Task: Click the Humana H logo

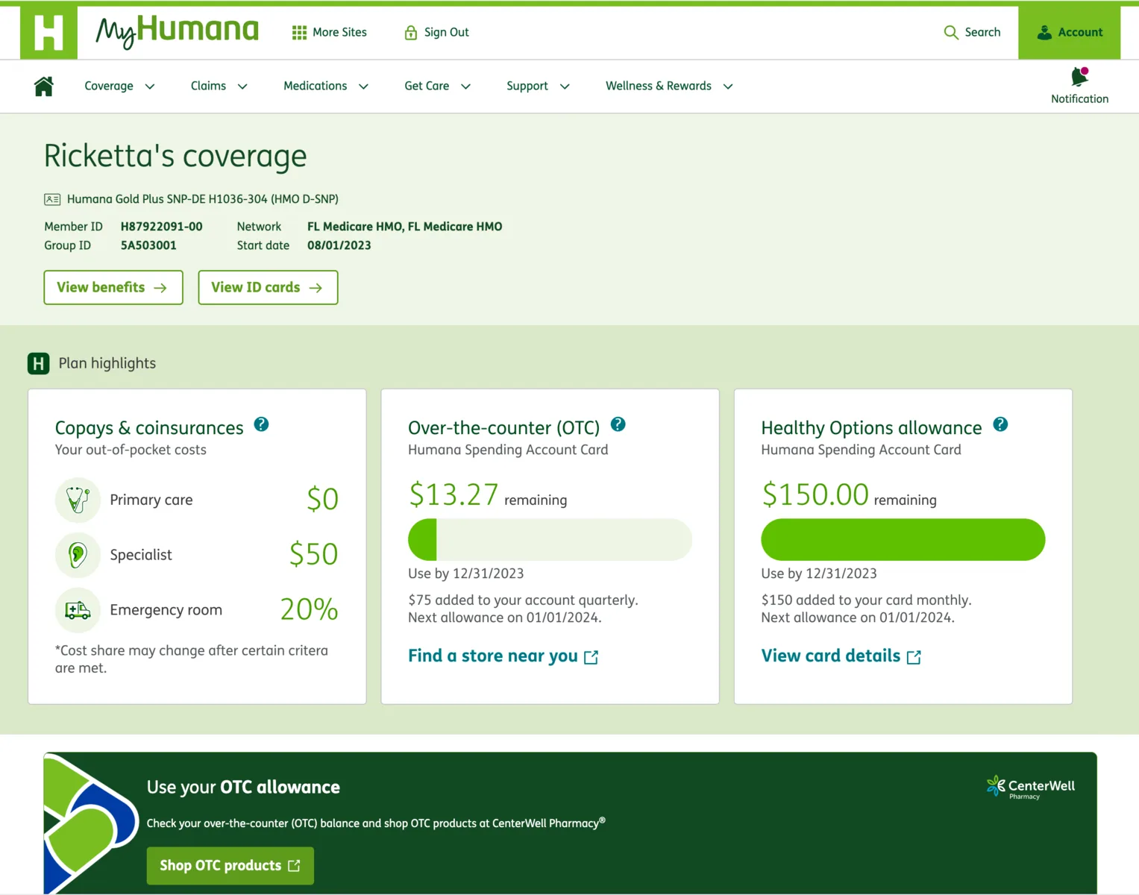Action: 48,32
